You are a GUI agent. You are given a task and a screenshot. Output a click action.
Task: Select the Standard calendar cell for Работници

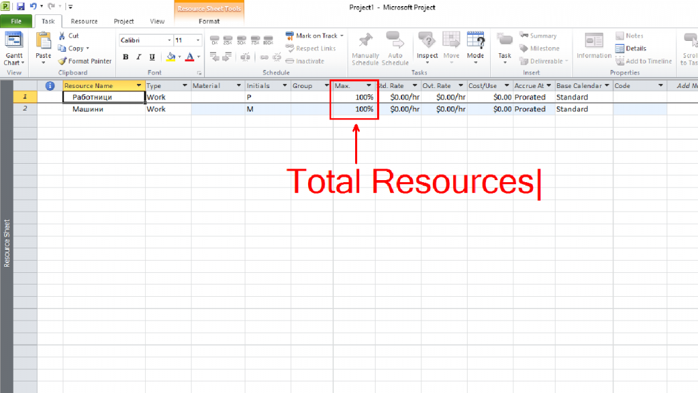584,97
